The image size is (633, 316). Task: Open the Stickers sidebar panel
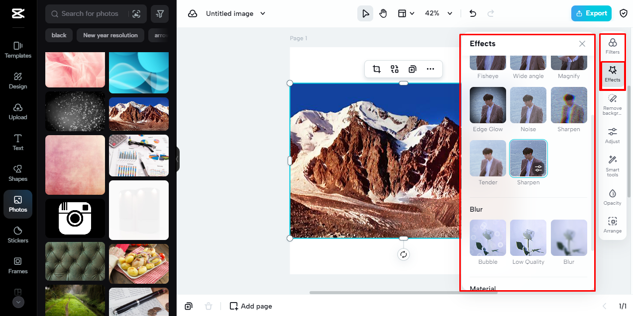point(18,235)
